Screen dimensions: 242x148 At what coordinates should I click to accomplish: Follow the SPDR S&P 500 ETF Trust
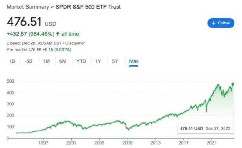click(x=221, y=23)
